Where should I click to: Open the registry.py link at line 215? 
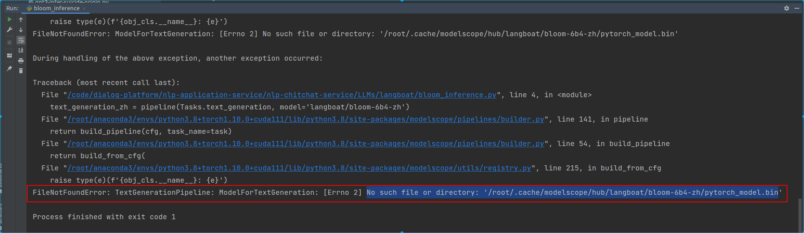[x=299, y=168]
